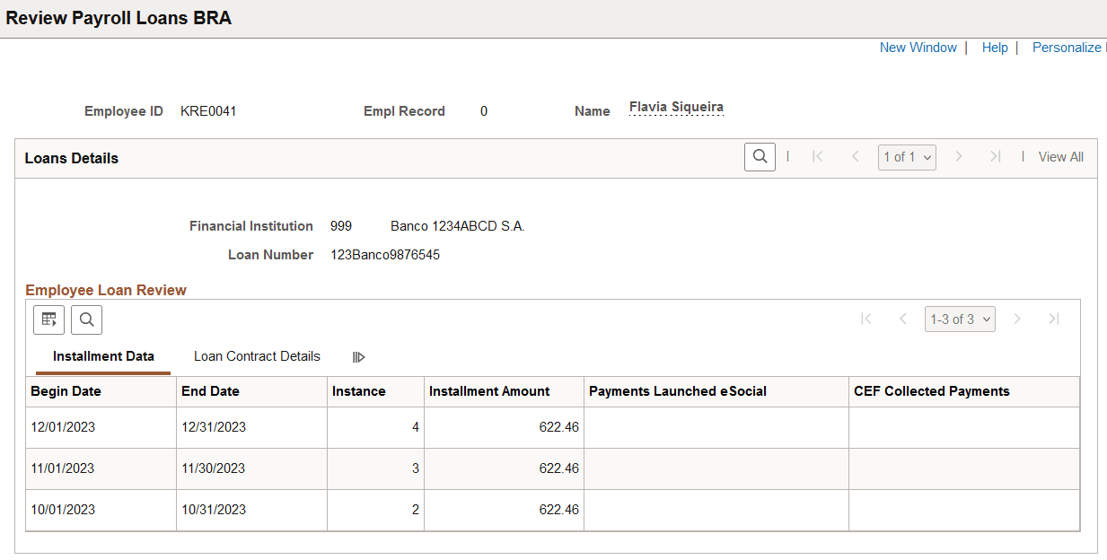Image resolution: width=1107 pixels, height=560 pixels.
Task: Click the first-page icon in Employee Loan Review
Action: click(x=865, y=319)
